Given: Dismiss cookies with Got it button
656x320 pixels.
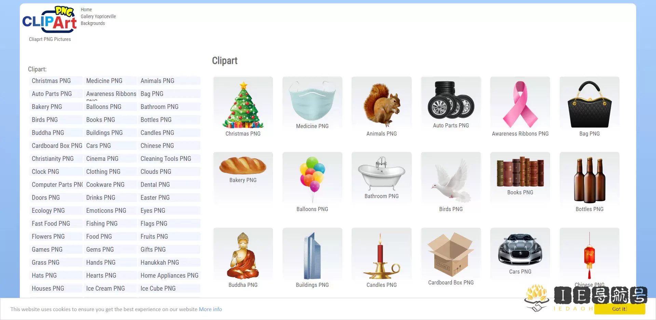Looking at the screenshot, I should pyautogui.click(x=619, y=309).
